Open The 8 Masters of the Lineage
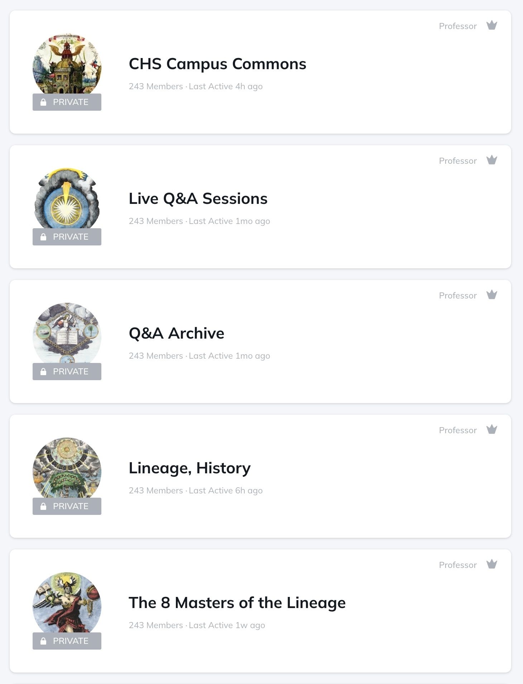Viewport: 523px width, 684px height. point(237,603)
